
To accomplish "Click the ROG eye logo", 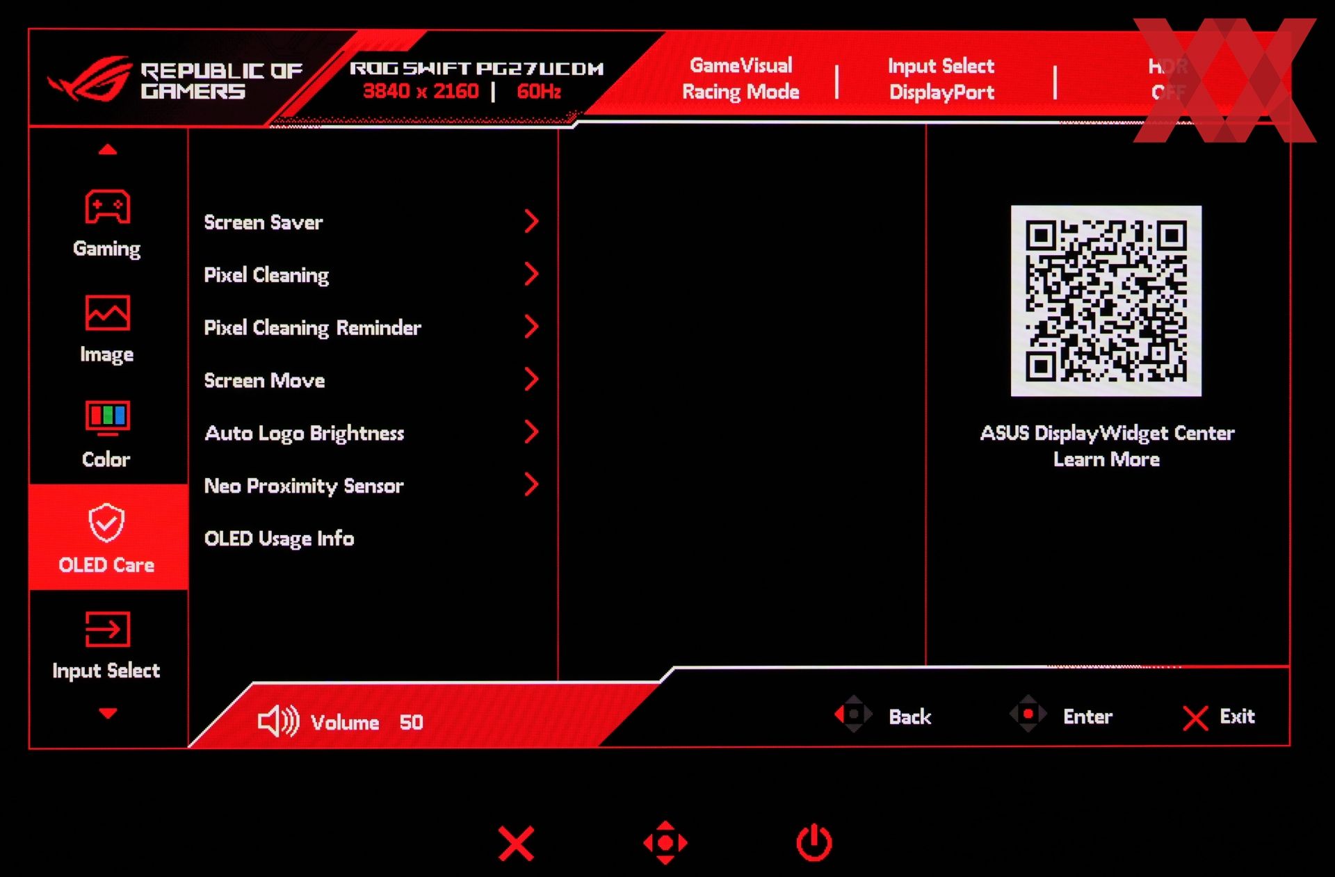I will click(x=90, y=78).
